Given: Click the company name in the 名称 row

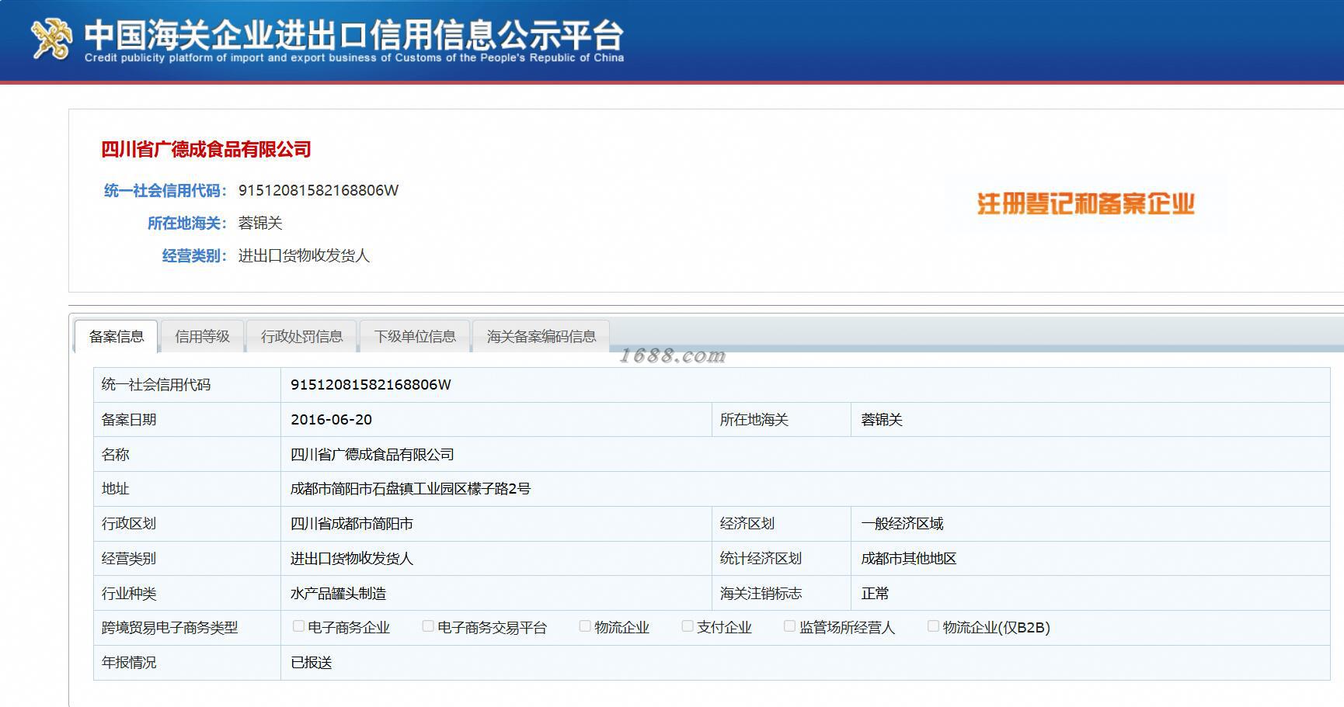Looking at the screenshot, I should [372, 454].
